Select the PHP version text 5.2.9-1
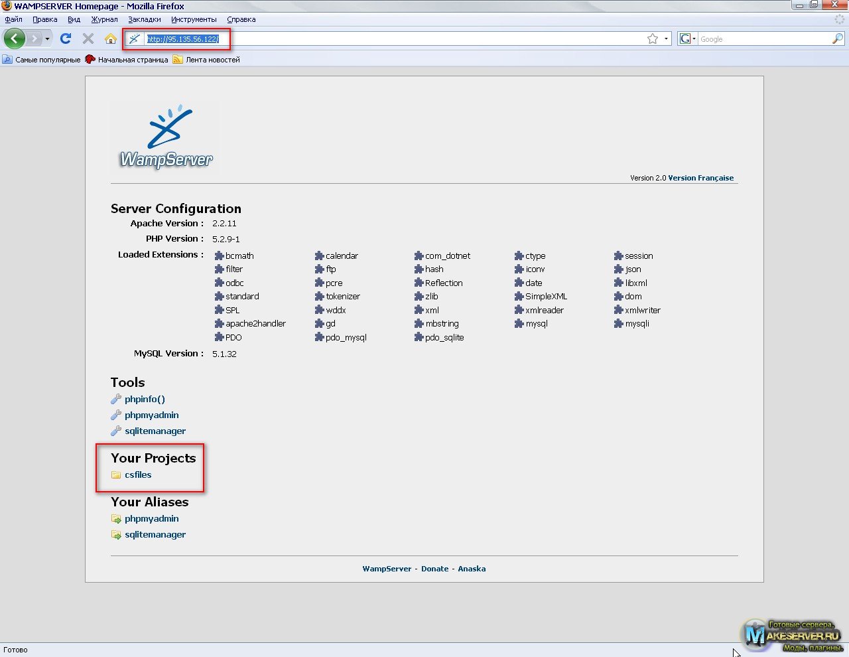This screenshot has width=849, height=657. pyautogui.click(x=226, y=239)
